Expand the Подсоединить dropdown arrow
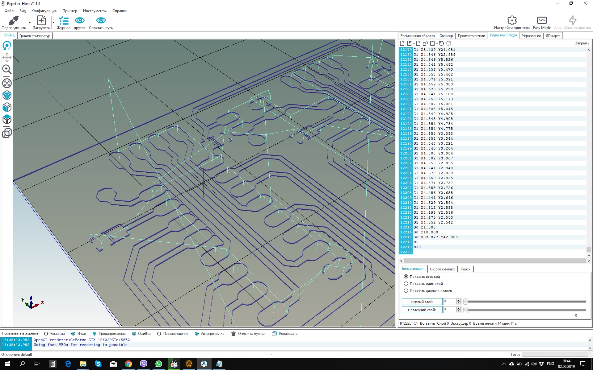Screen dimensions: 593x370 (30, 23)
